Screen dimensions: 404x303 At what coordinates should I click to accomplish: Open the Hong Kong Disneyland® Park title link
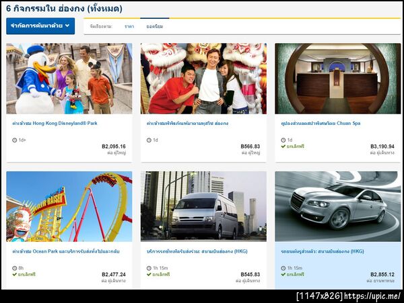55,124
